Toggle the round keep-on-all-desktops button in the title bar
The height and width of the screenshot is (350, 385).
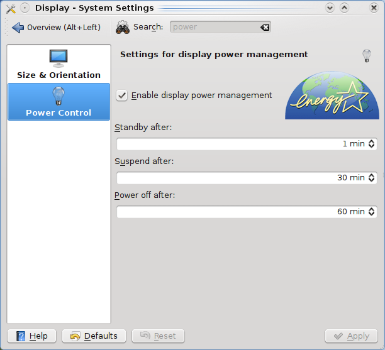[25, 8]
